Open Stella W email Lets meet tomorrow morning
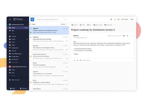 click(x=49, y=39)
